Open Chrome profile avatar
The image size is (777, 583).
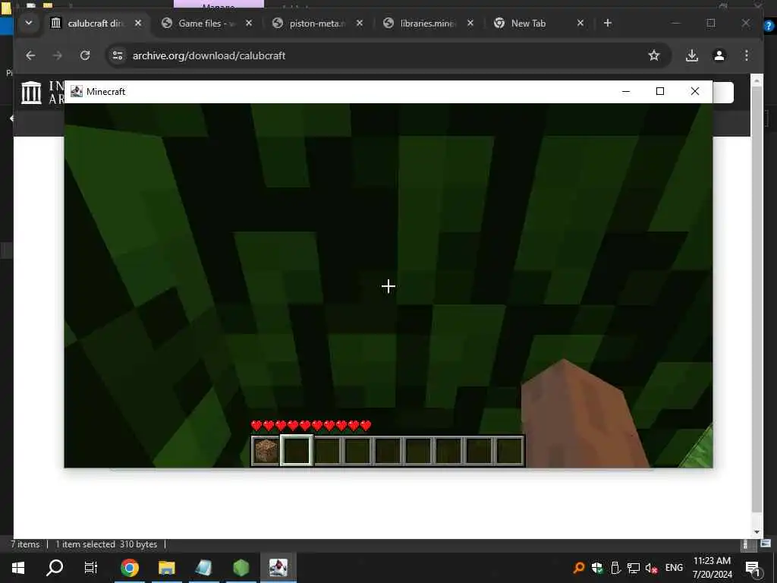(719, 55)
